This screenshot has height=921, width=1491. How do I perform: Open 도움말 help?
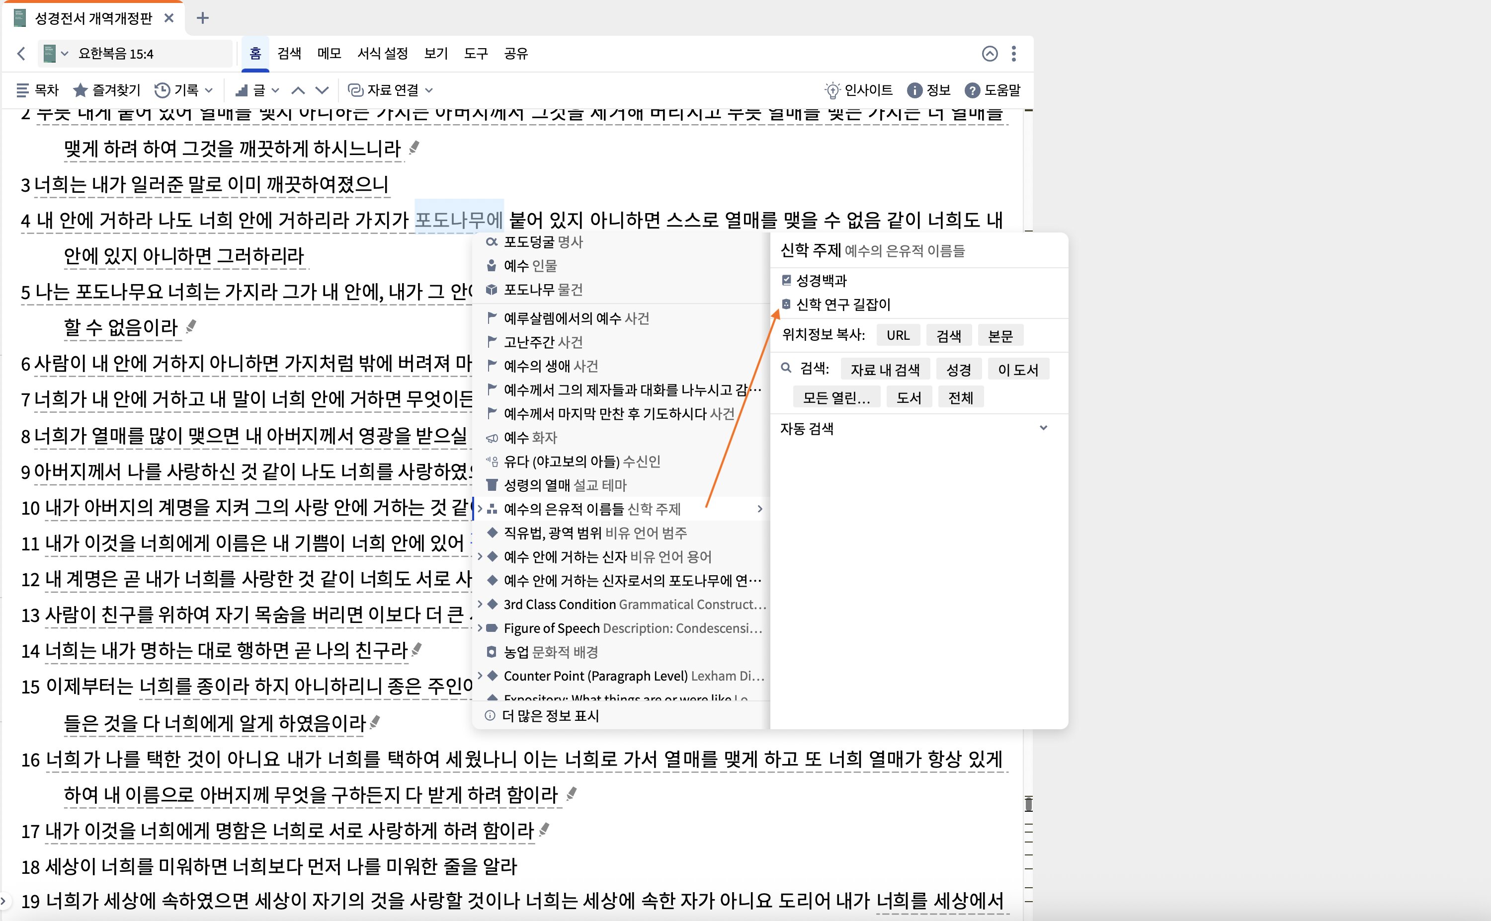[993, 90]
